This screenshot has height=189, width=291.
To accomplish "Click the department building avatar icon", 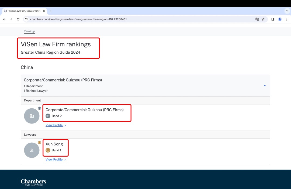I will [32, 116].
